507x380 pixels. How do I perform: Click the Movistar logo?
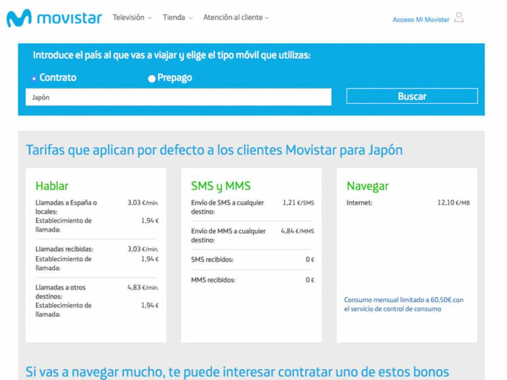point(54,18)
